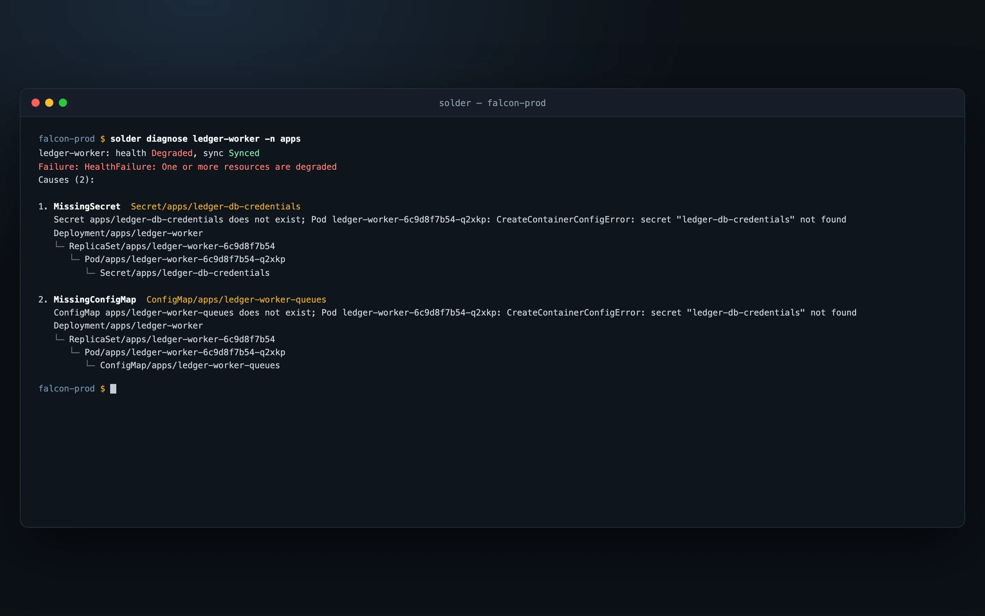Click the orange 'Secret/apps/ledger-db-credentials' reference
The width and height of the screenshot is (985, 616).
pos(216,207)
